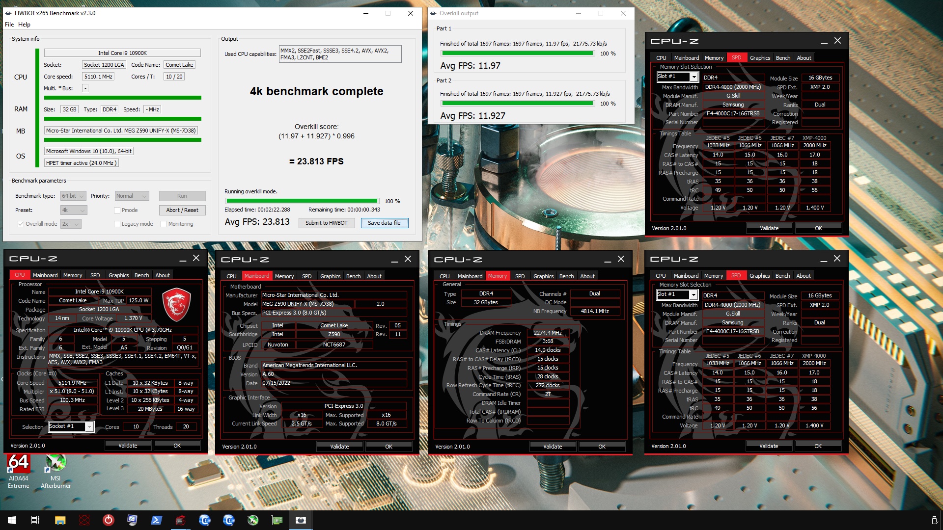Open MSI Afterburner desktop shortcut
Screen dimensions: 943x530
click(55, 471)
